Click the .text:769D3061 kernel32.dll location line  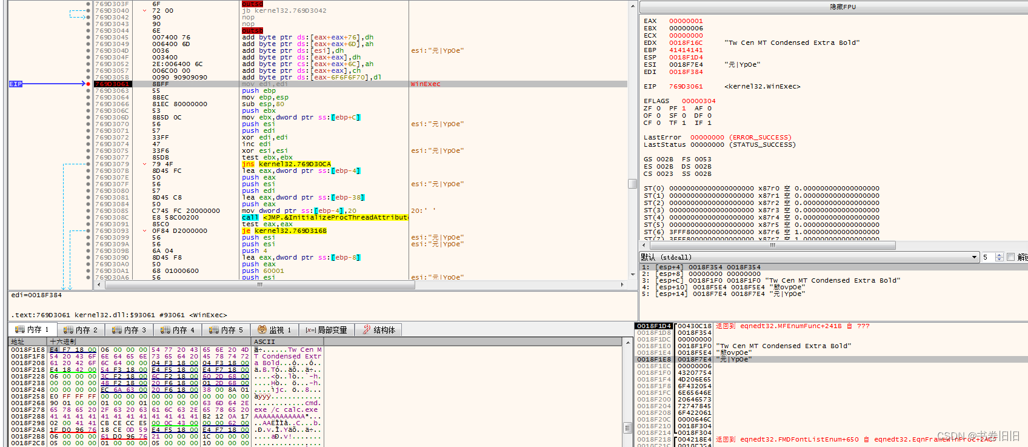tap(119, 315)
